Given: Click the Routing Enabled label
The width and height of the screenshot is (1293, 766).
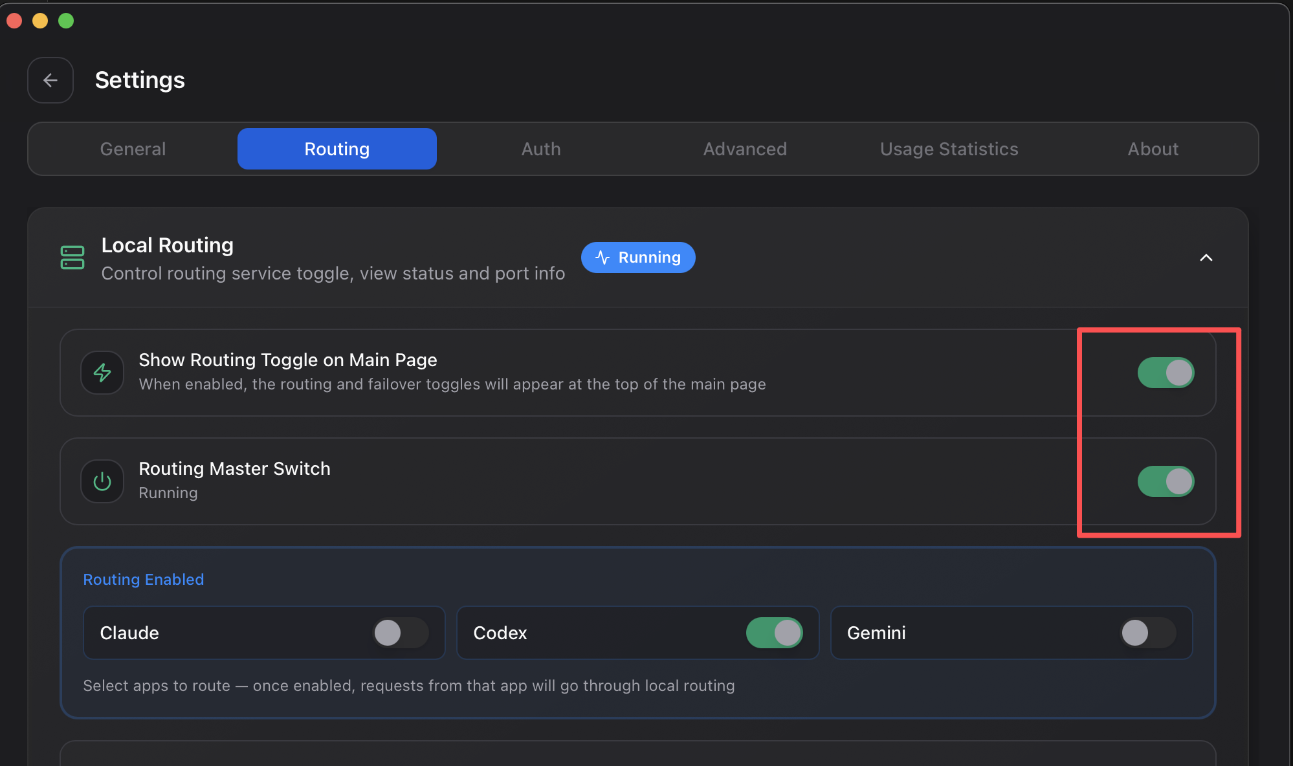Looking at the screenshot, I should tap(144, 580).
